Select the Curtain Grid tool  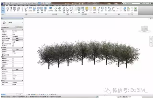(x=42, y=10)
